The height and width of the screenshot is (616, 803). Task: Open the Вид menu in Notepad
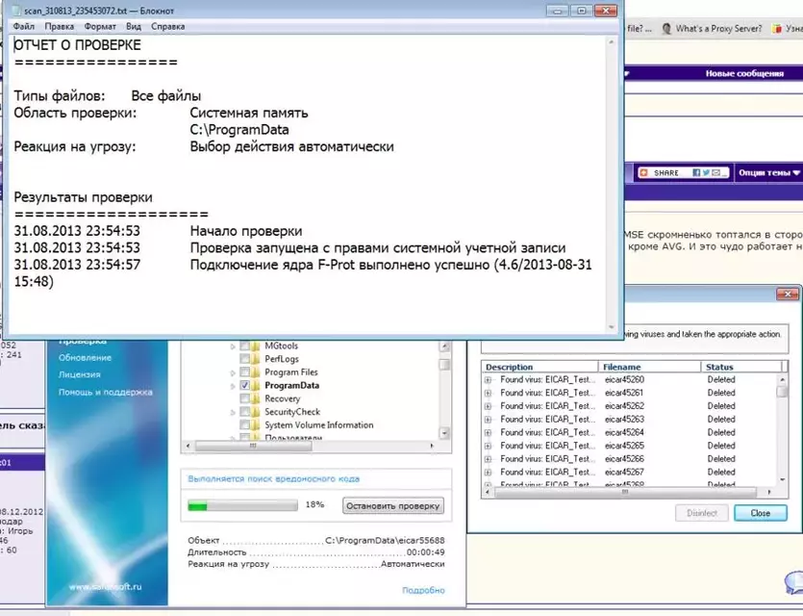133,27
